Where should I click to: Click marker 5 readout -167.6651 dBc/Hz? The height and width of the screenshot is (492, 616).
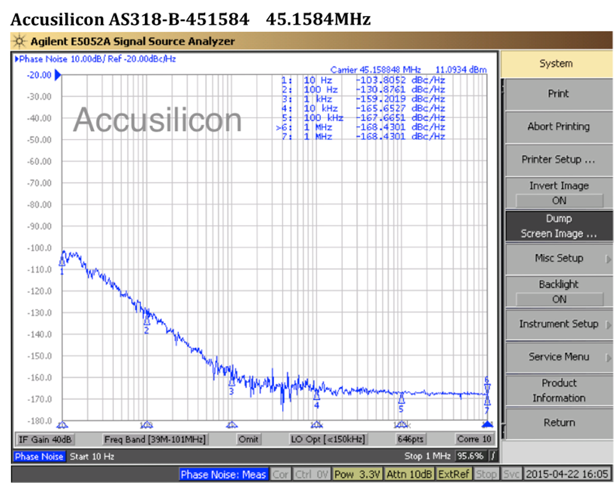(400, 118)
